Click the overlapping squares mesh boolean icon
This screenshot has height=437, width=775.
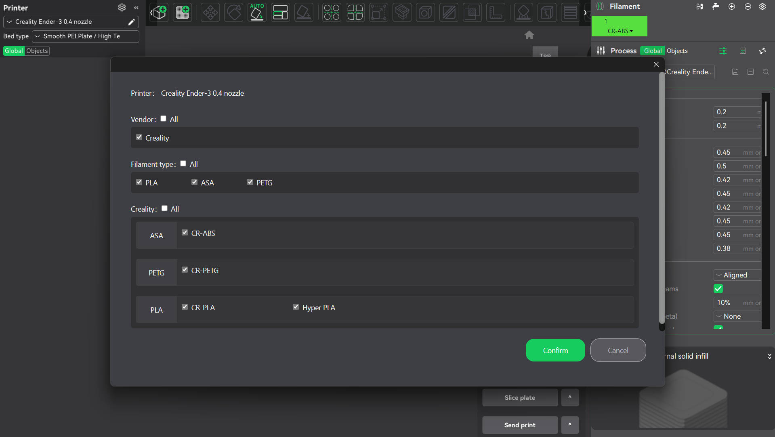pyautogui.click(x=472, y=13)
